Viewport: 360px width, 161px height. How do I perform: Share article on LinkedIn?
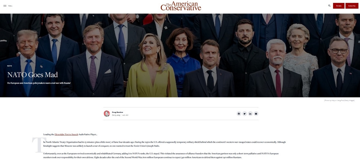(250, 114)
